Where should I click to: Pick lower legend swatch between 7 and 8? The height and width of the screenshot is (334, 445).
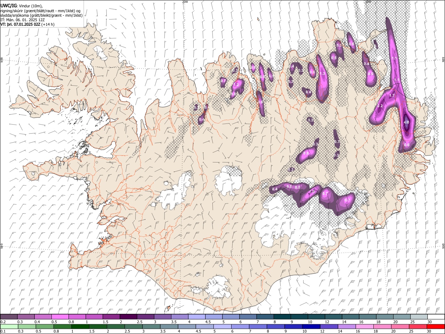point(258,327)
